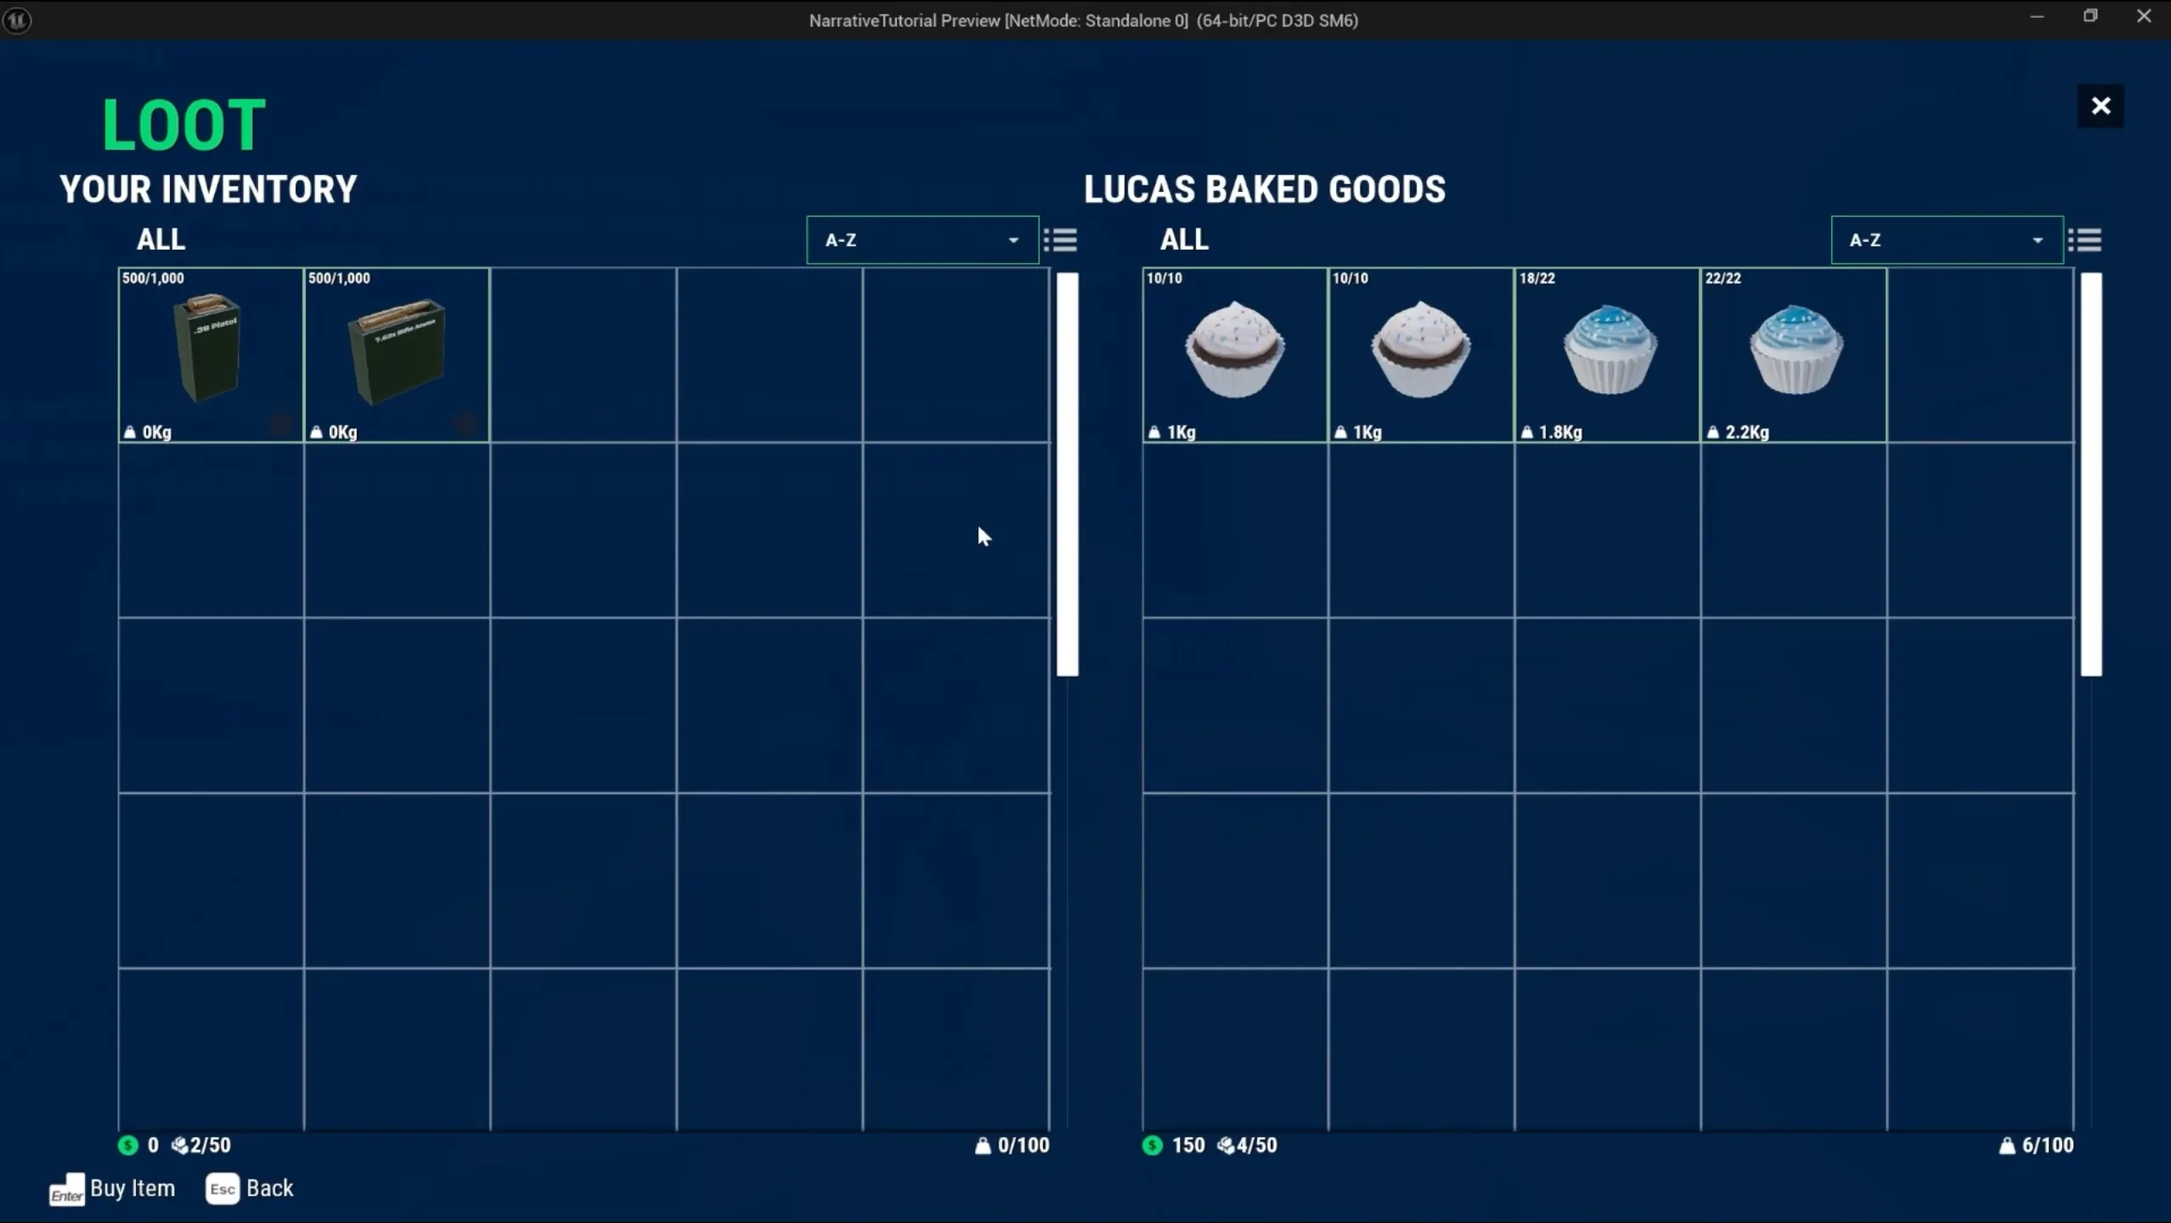Click Your Inventory scrollbar thumb
The width and height of the screenshot is (2171, 1223).
(1068, 474)
